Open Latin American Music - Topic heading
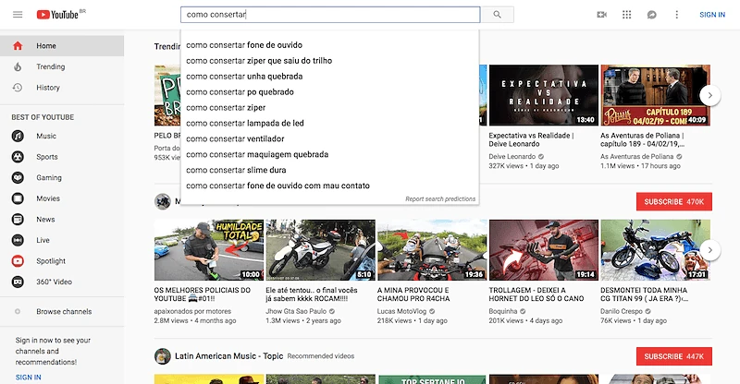The width and height of the screenshot is (740, 384). [228, 356]
